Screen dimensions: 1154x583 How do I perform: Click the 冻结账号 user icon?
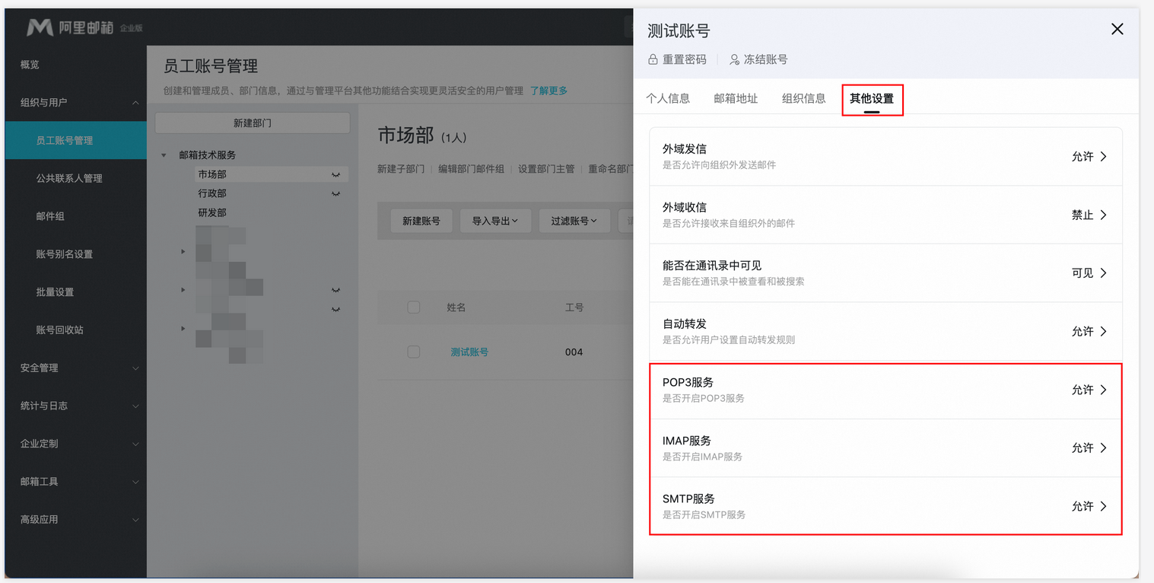(x=734, y=59)
